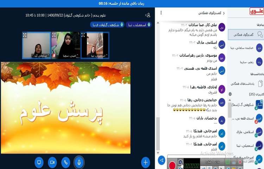264x169 pixels.
Task: Open the users list settings gear
Action: (230, 94)
